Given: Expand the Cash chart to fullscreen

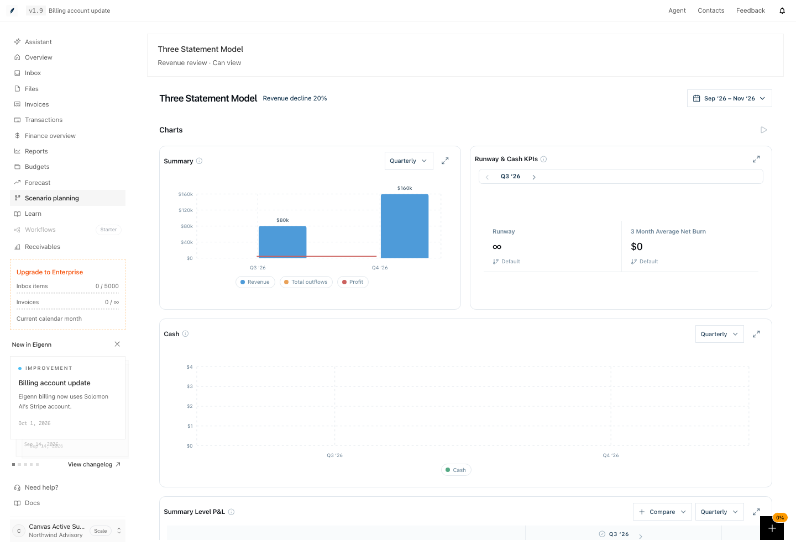Looking at the screenshot, I should (756, 334).
